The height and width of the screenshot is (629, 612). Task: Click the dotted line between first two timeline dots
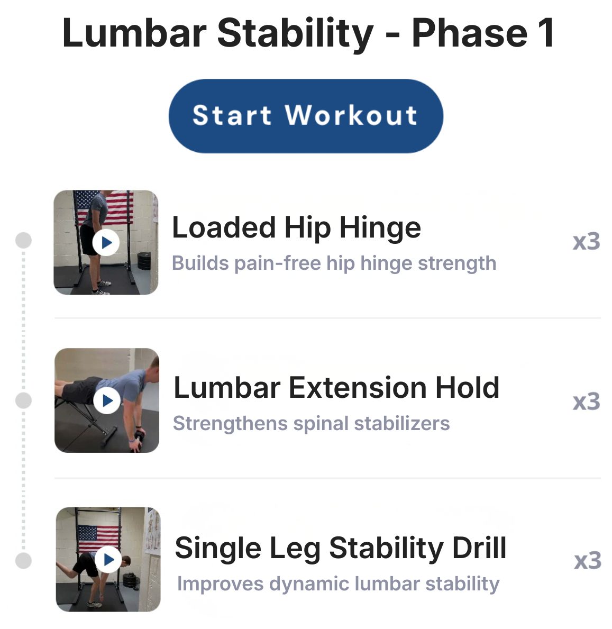pyautogui.click(x=23, y=320)
